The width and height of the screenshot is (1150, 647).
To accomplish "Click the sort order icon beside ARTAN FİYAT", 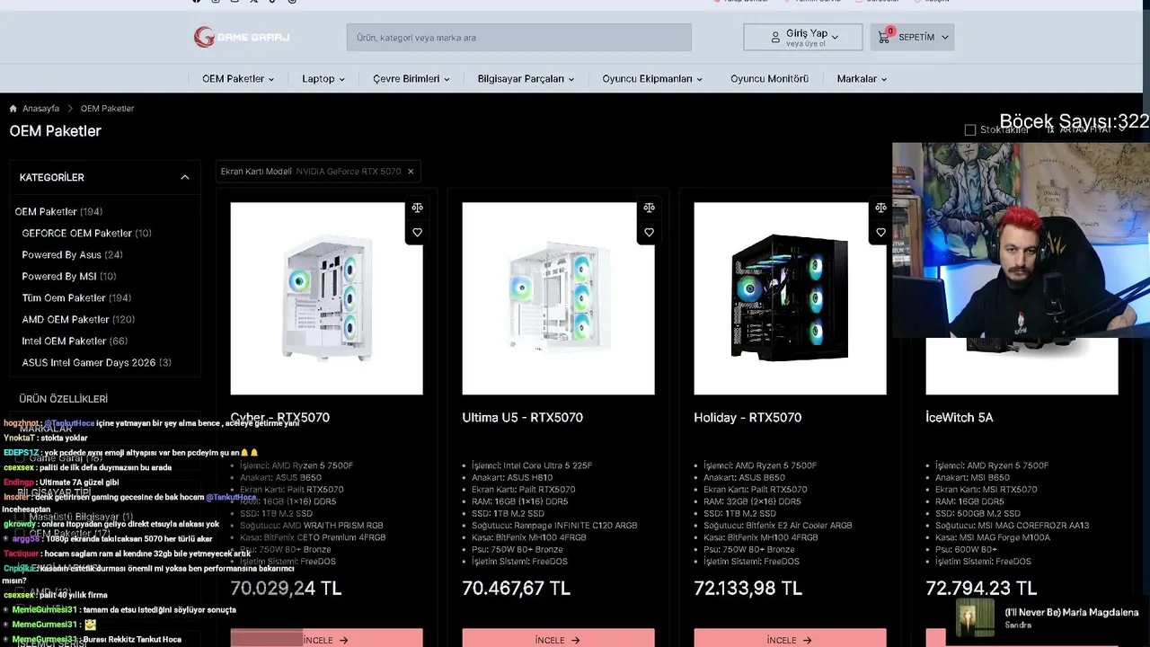I will click(x=1050, y=130).
